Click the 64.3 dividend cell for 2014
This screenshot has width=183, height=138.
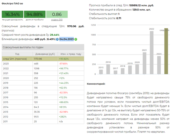point(45,107)
